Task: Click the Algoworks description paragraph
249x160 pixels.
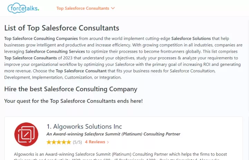Action: (x=120, y=156)
